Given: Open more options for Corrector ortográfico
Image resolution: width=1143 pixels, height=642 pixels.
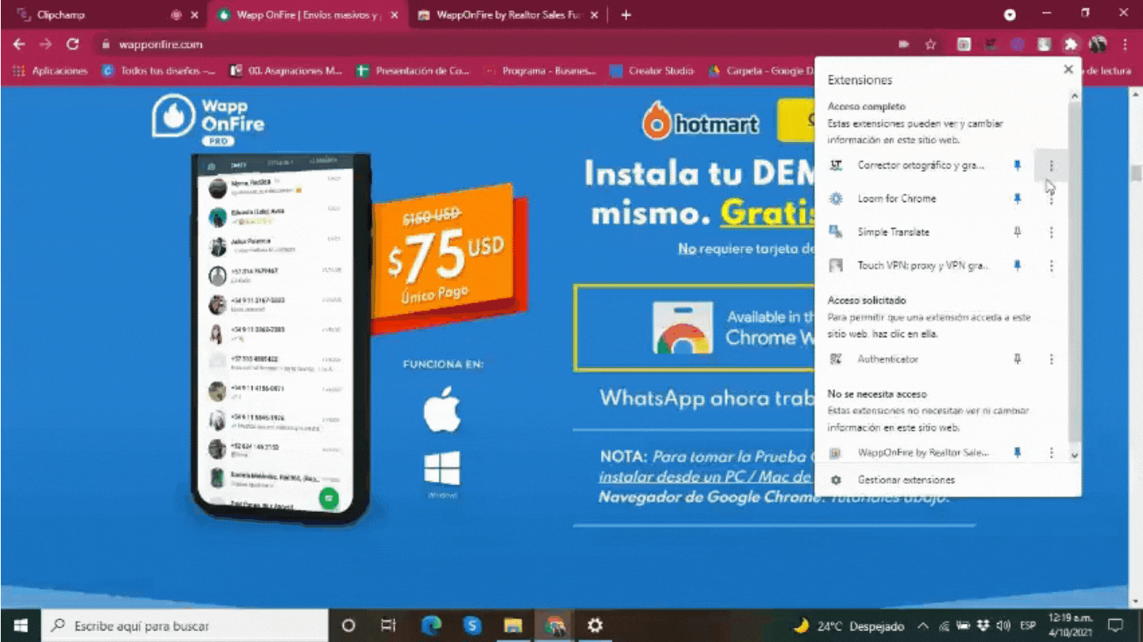Looking at the screenshot, I should (x=1051, y=166).
